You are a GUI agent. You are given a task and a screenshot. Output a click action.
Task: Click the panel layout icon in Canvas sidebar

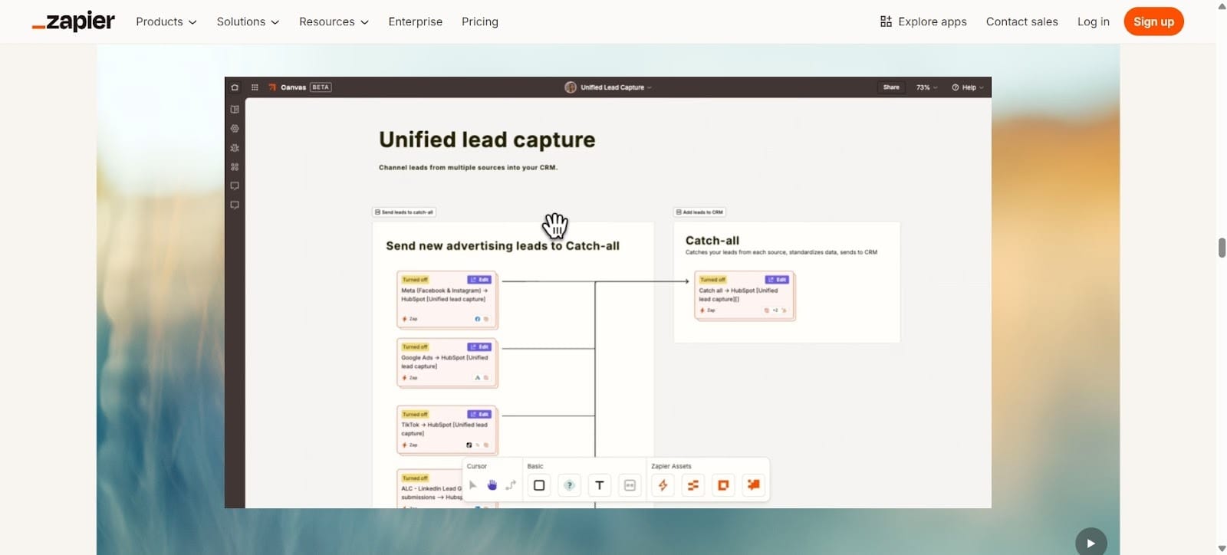click(x=235, y=110)
